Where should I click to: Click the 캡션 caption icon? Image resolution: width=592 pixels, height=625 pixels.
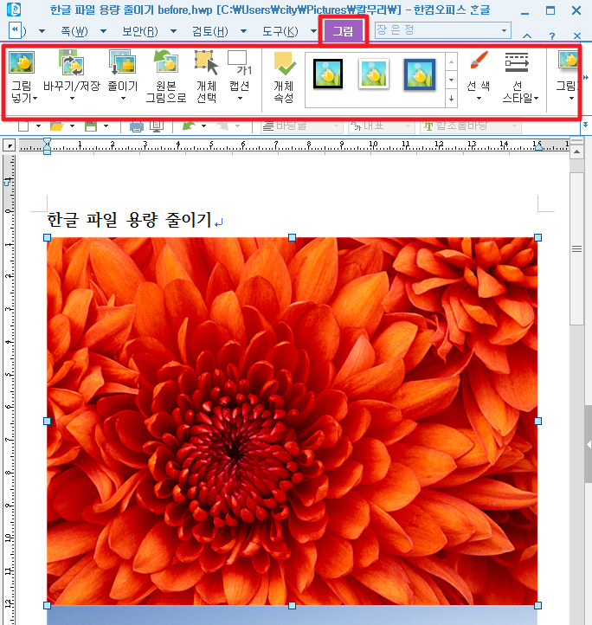[240, 62]
